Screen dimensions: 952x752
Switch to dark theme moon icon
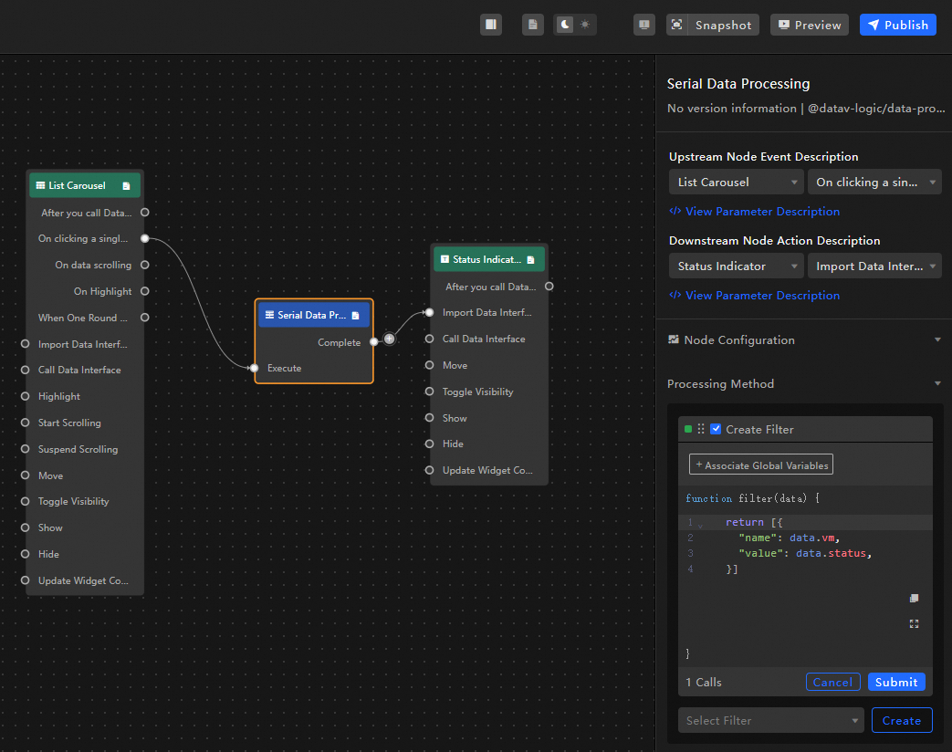click(565, 25)
